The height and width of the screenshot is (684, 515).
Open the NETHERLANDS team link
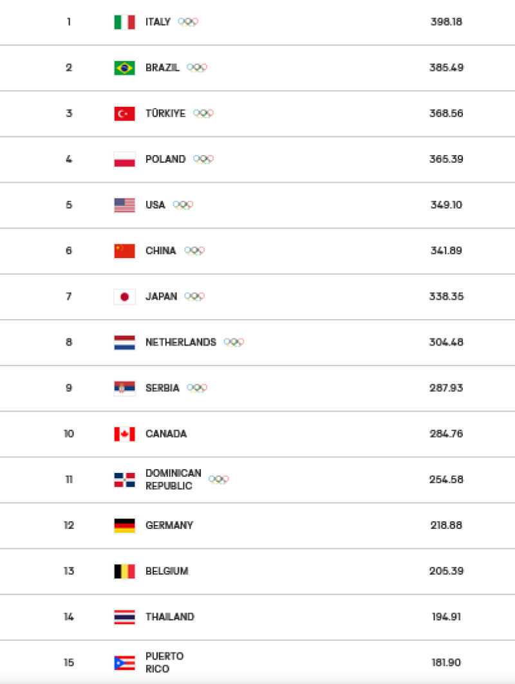[x=181, y=342]
